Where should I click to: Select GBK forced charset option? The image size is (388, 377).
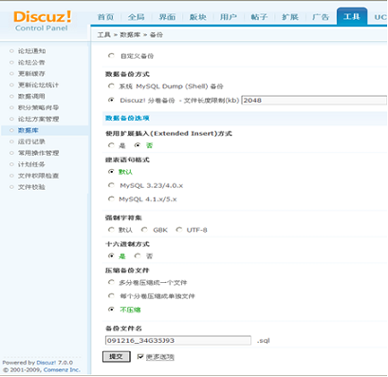[144, 230]
